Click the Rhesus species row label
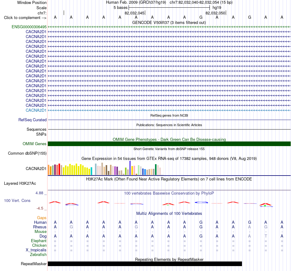This screenshot has height=271, width=291. 40,227
